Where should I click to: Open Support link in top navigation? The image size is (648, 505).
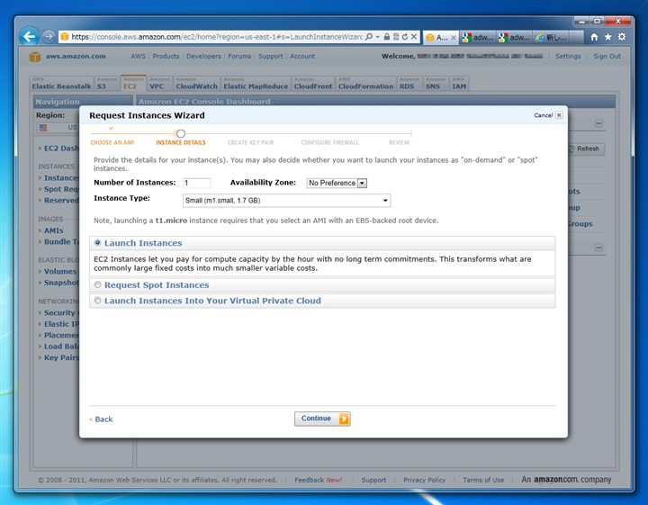[270, 56]
